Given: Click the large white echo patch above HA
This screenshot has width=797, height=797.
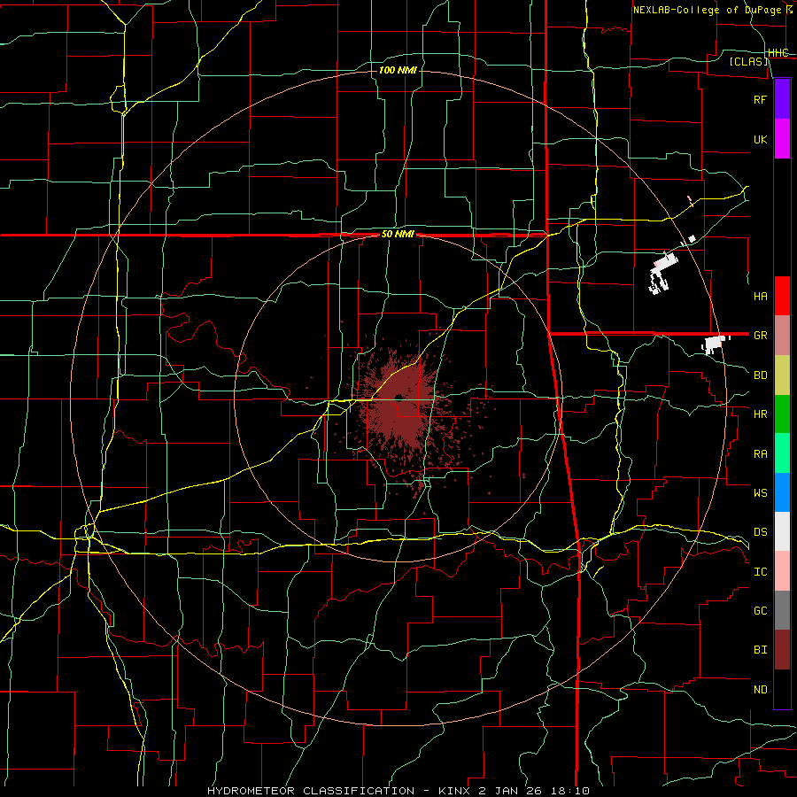Looking at the screenshot, I should click(x=663, y=273).
